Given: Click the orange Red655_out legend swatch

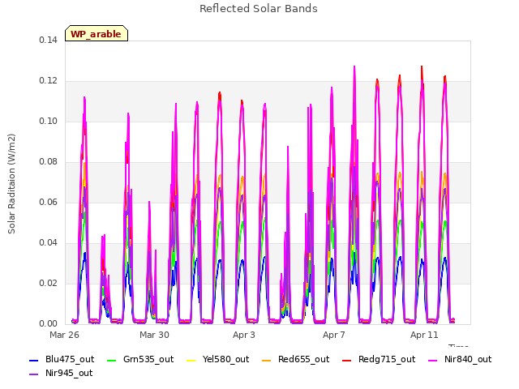Looking at the screenshot, I should [x=267, y=361].
